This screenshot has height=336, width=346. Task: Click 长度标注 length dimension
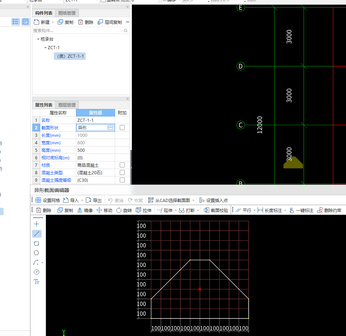(270, 211)
